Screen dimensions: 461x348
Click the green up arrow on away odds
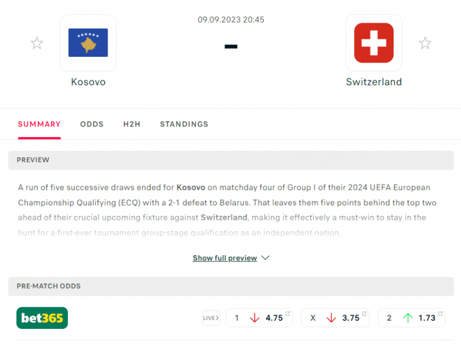pyautogui.click(x=408, y=318)
